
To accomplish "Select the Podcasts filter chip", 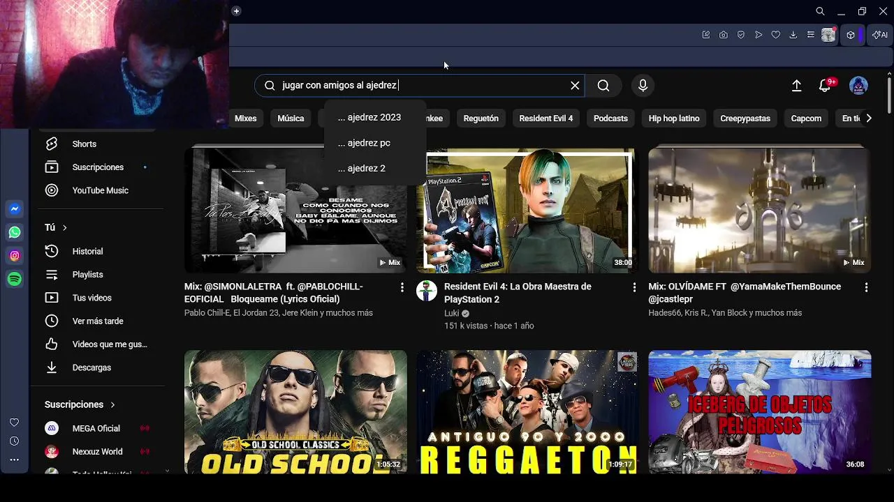I will click(x=610, y=119).
